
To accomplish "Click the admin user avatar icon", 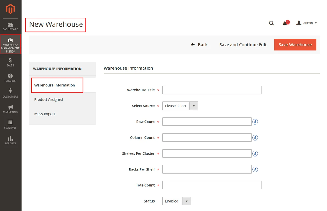I will pyautogui.click(x=299, y=23).
